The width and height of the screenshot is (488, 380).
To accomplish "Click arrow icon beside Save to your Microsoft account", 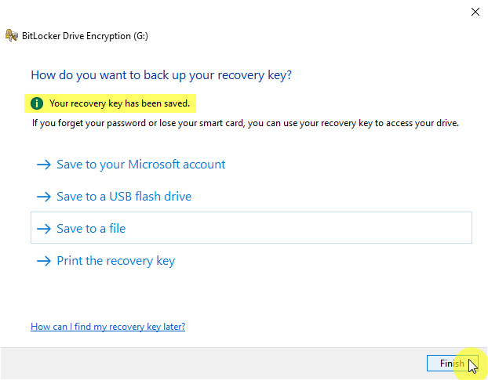I will (43, 165).
